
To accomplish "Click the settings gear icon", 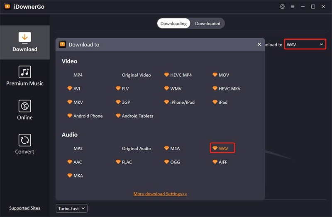I will (283, 7).
